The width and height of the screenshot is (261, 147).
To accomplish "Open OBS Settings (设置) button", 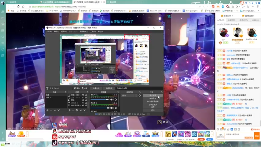I will point(153,107).
